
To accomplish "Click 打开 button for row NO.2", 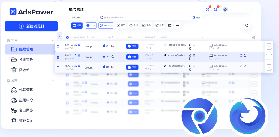I will (132, 57).
